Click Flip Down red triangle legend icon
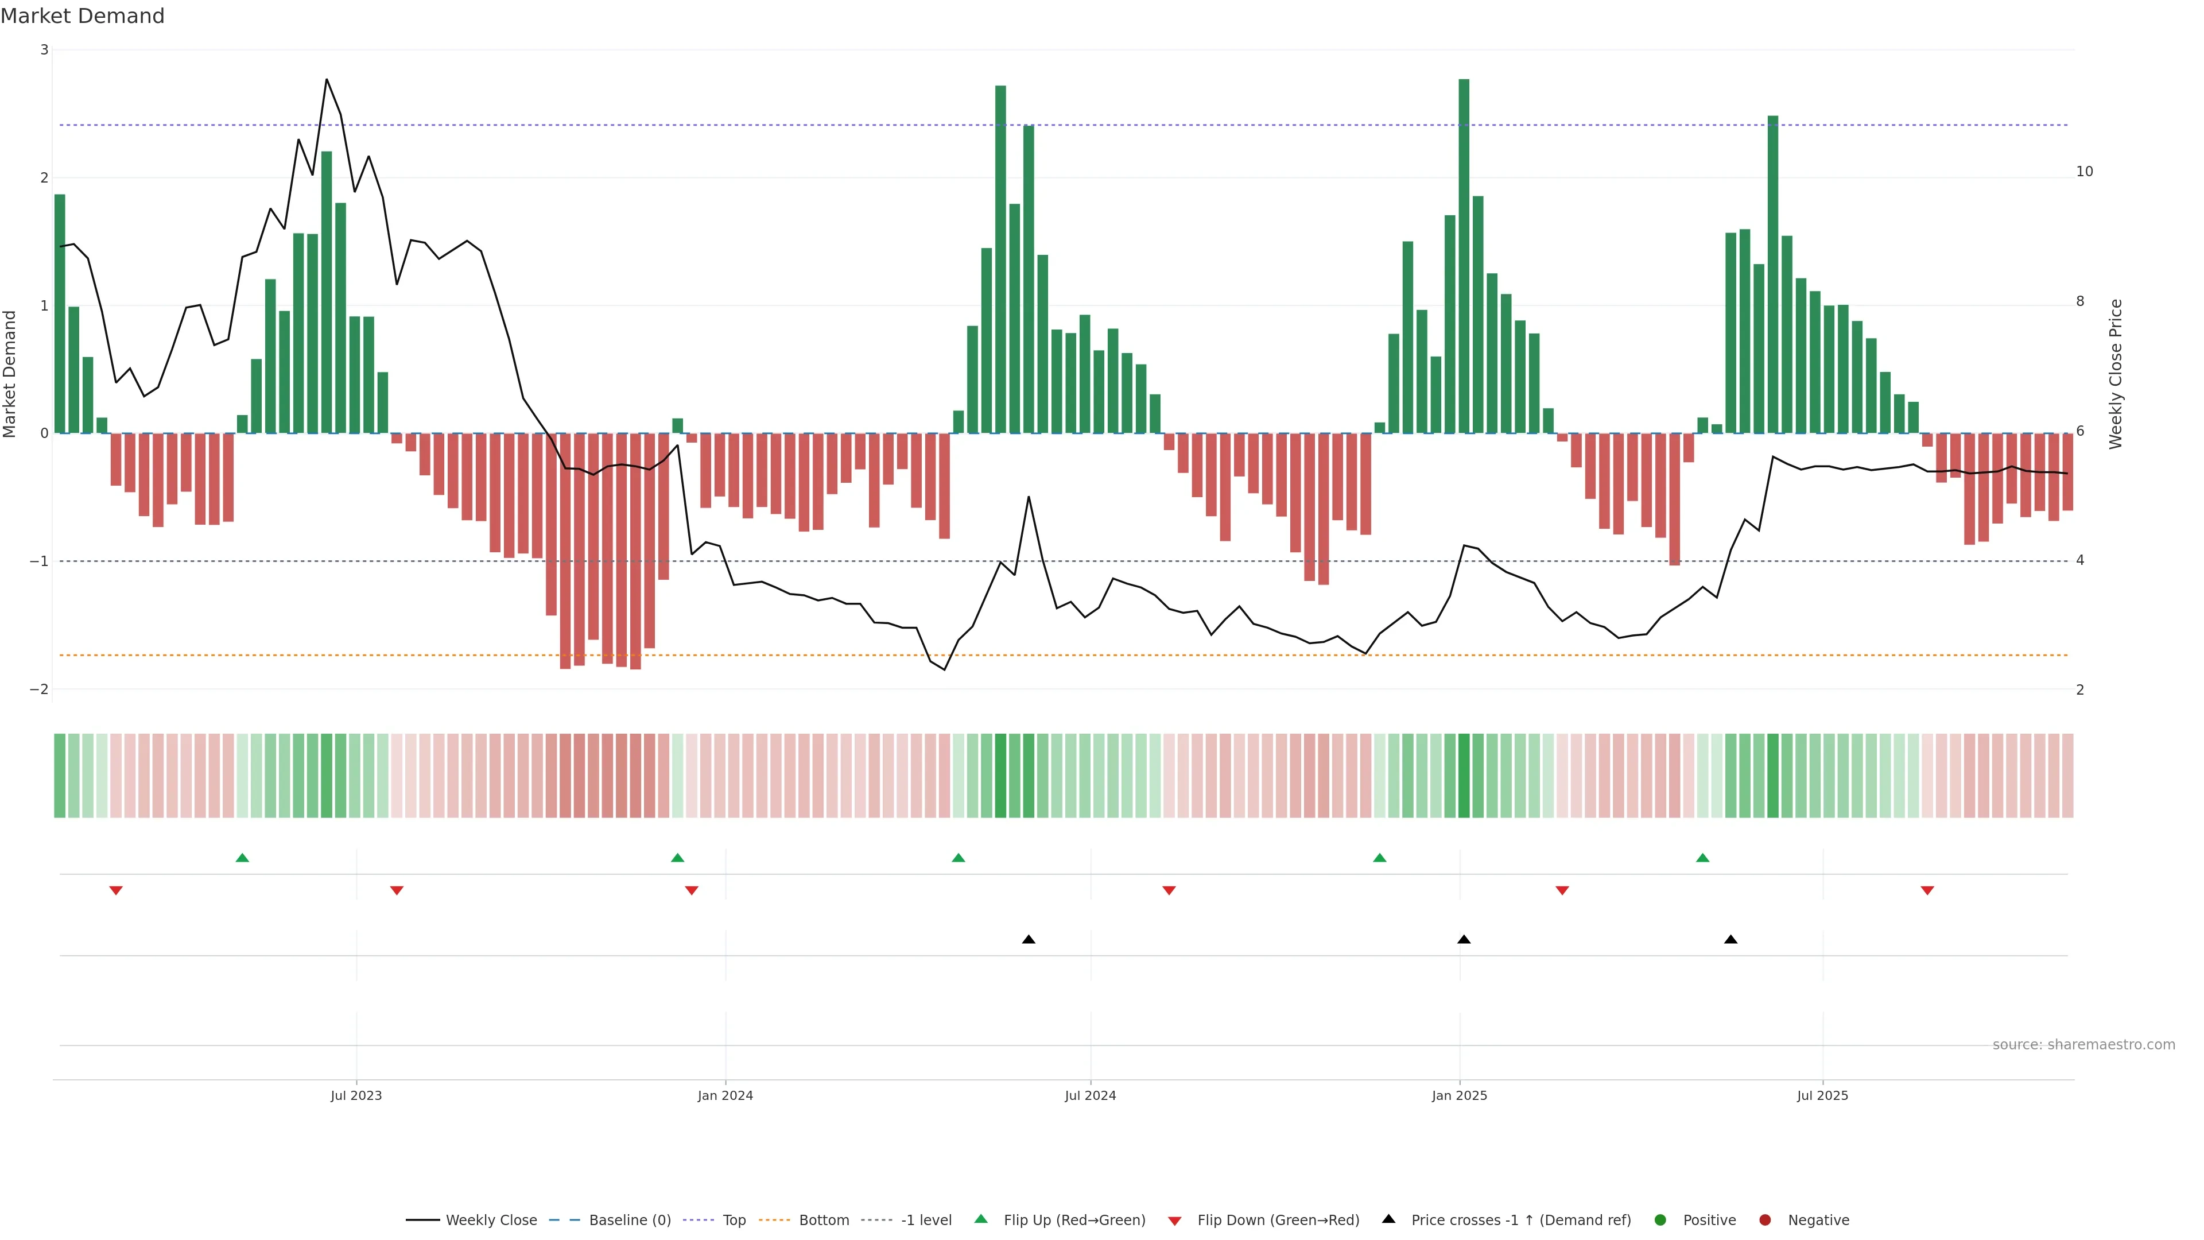2204x1240 pixels. click(x=1175, y=1221)
